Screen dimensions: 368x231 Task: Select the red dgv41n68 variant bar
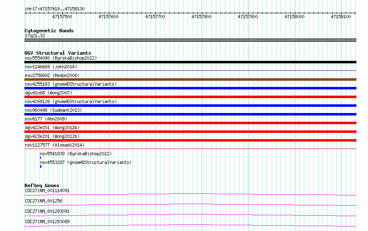click(190, 97)
